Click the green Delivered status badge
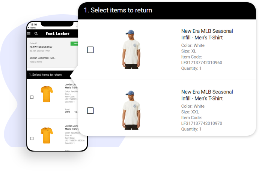 pos(74,44)
